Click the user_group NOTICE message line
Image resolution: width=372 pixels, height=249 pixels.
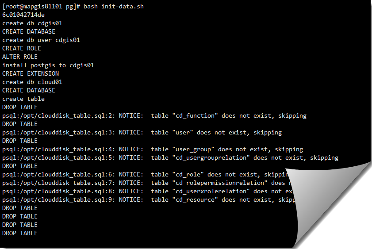click(153, 149)
